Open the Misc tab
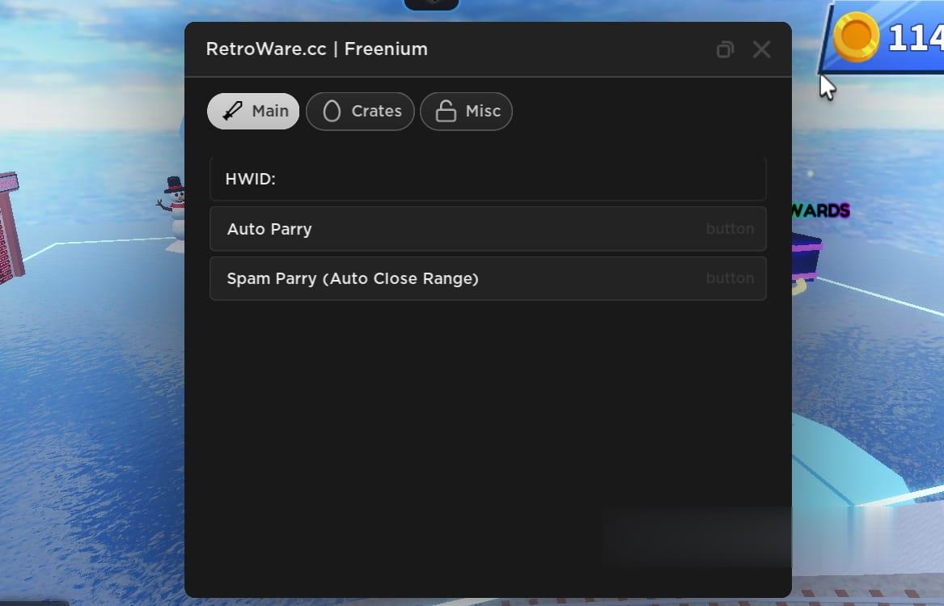The width and height of the screenshot is (944, 606). point(483,111)
